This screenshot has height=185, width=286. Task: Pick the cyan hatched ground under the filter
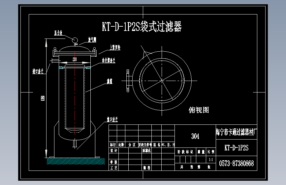pyautogui.click(x=76, y=161)
